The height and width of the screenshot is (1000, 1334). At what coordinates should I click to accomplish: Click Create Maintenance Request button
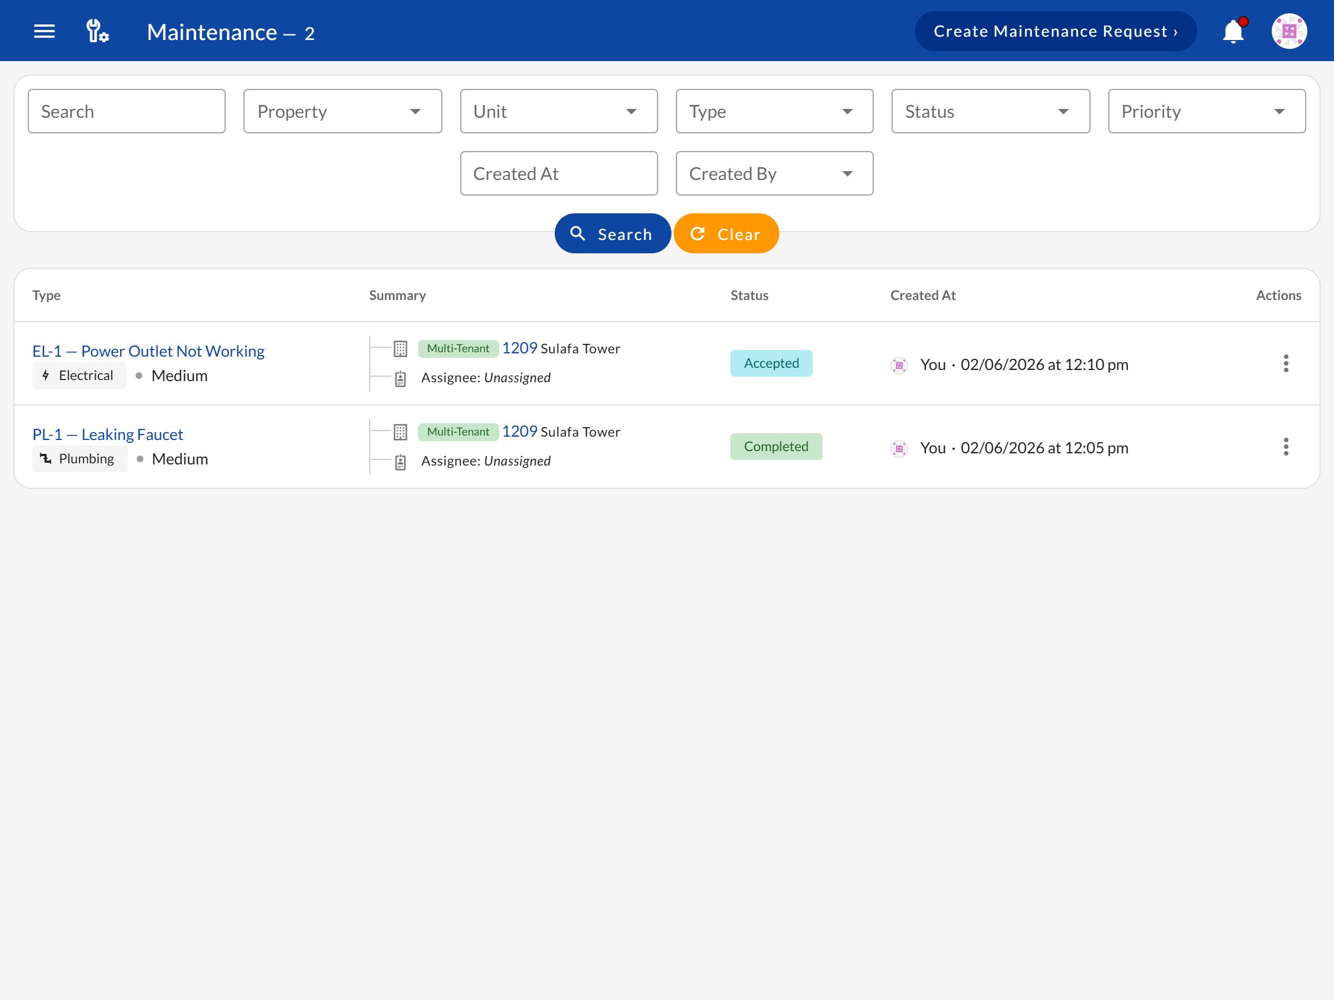click(1056, 31)
